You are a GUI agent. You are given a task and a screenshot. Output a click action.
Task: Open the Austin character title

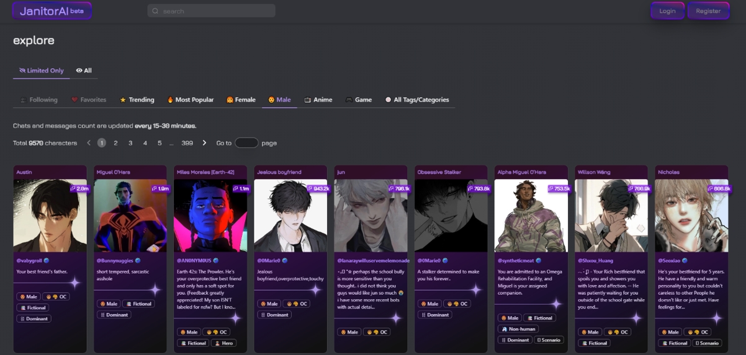click(24, 172)
